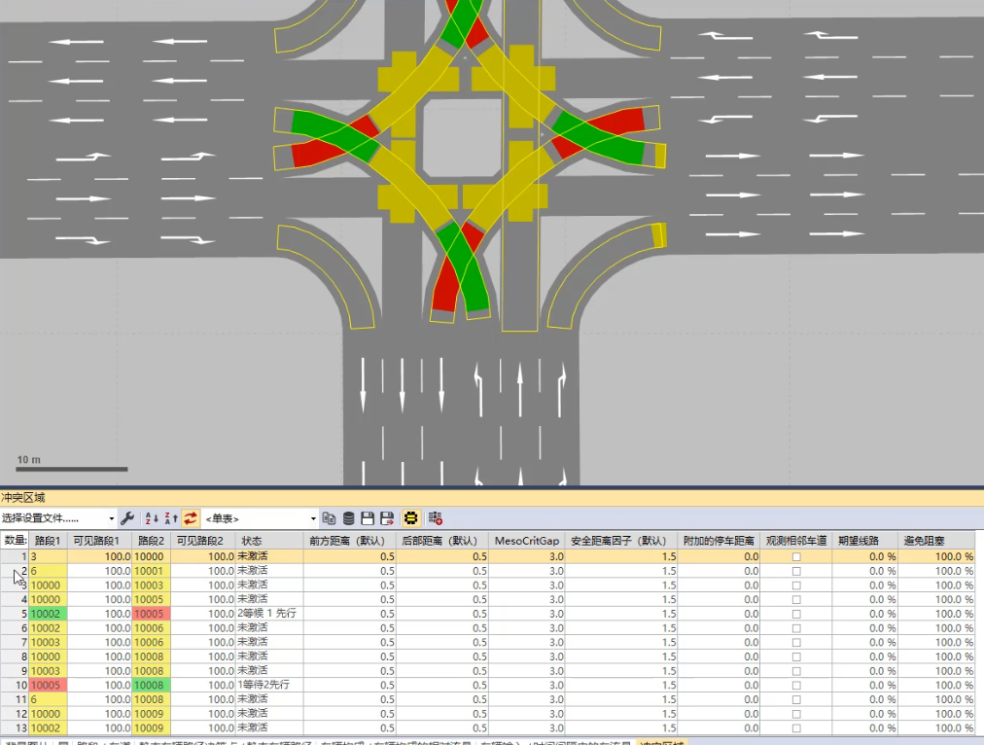Select the green 10002 cell in row 5
The width and height of the screenshot is (984, 745).
click(x=48, y=614)
